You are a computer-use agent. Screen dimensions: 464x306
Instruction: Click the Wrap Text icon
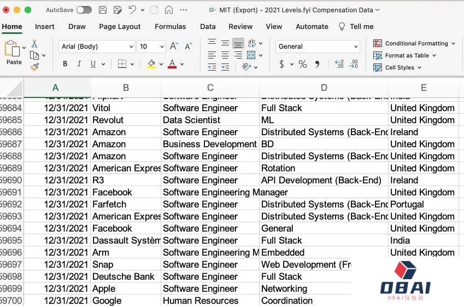click(x=252, y=43)
